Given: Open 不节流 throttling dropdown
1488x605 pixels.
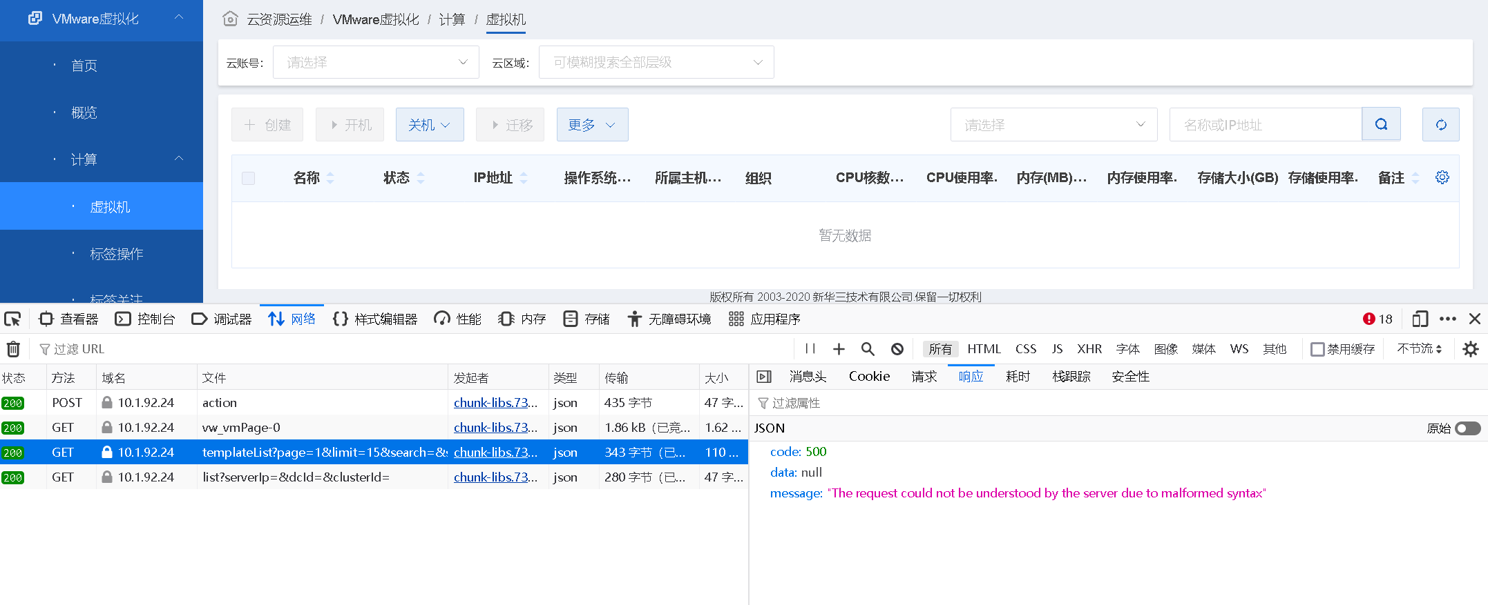Looking at the screenshot, I should tap(1420, 349).
